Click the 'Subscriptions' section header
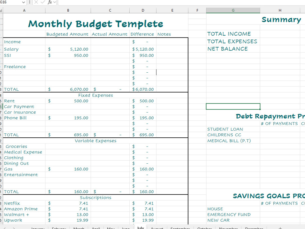Viewport: 305px width, 229px height. coord(95,198)
